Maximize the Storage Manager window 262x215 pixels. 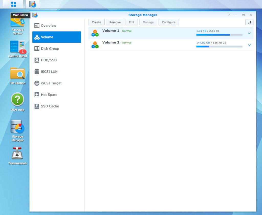pyautogui.click(x=243, y=15)
